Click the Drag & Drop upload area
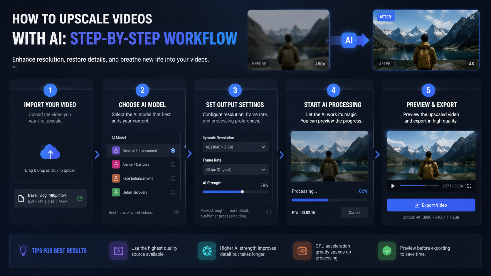 tap(50, 157)
